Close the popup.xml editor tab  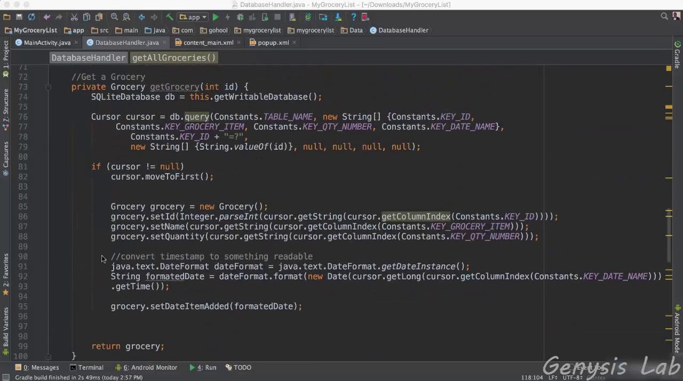pyautogui.click(x=295, y=43)
